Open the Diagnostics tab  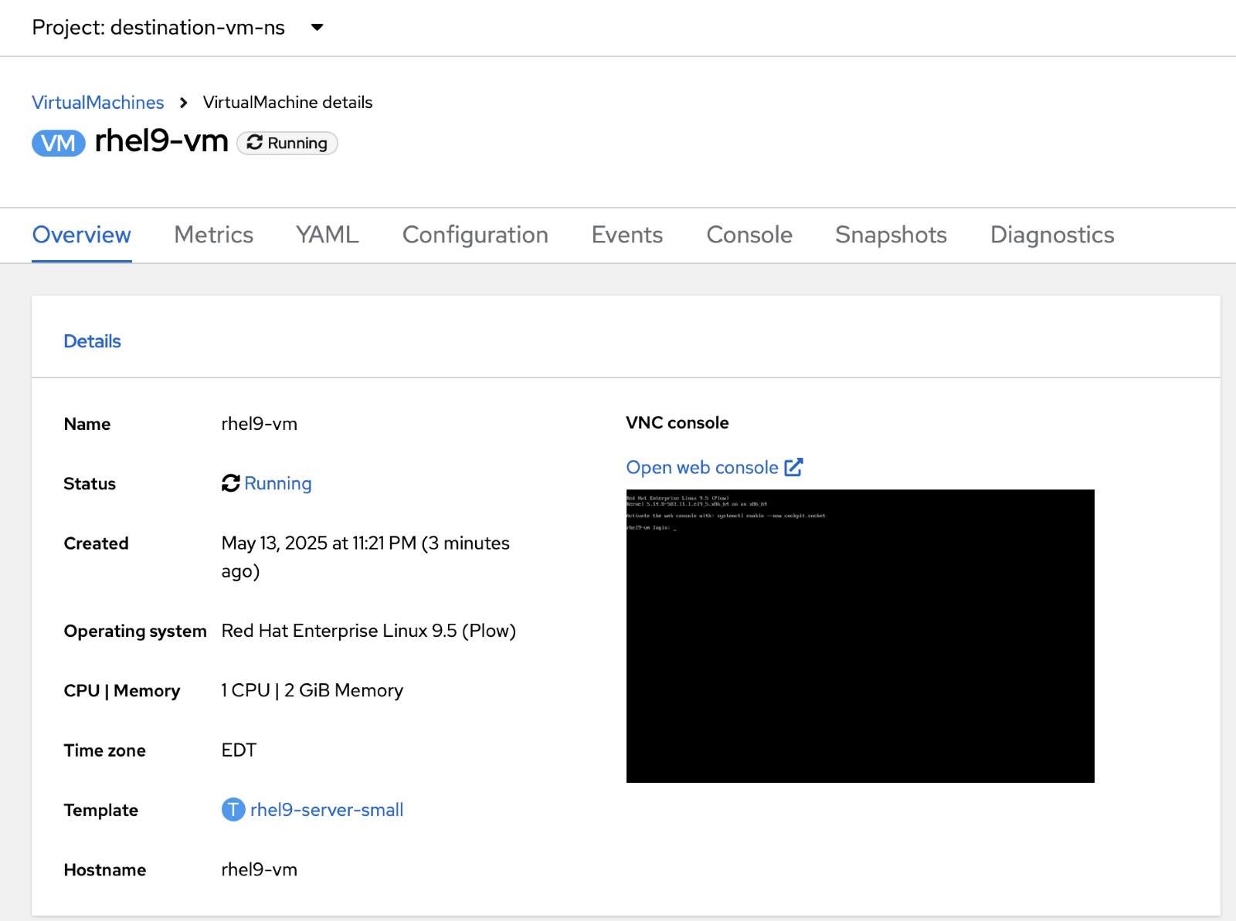1051,235
